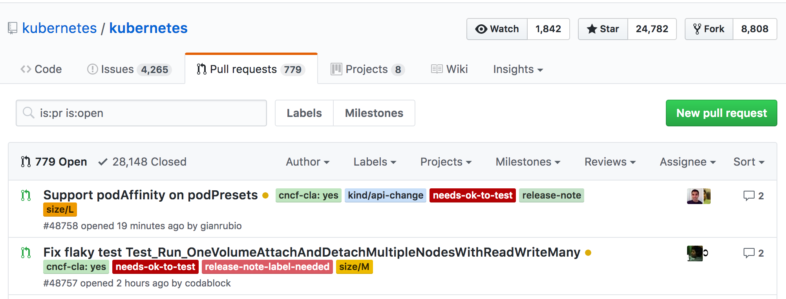Viewport: 786px width, 299px height.
Task: Click cncf-cla: yes label on PR #48757
Action: click(76, 267)
